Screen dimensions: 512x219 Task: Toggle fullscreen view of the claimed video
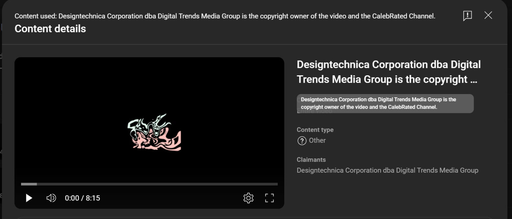269,198
